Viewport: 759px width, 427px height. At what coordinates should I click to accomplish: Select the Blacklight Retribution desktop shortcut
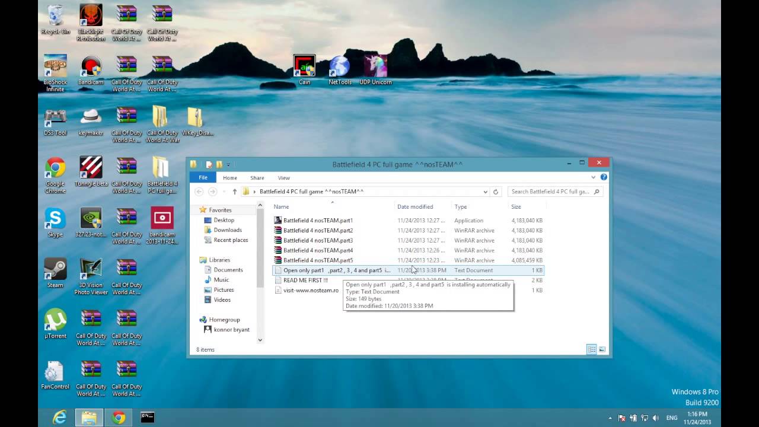[x=91, y=23]
